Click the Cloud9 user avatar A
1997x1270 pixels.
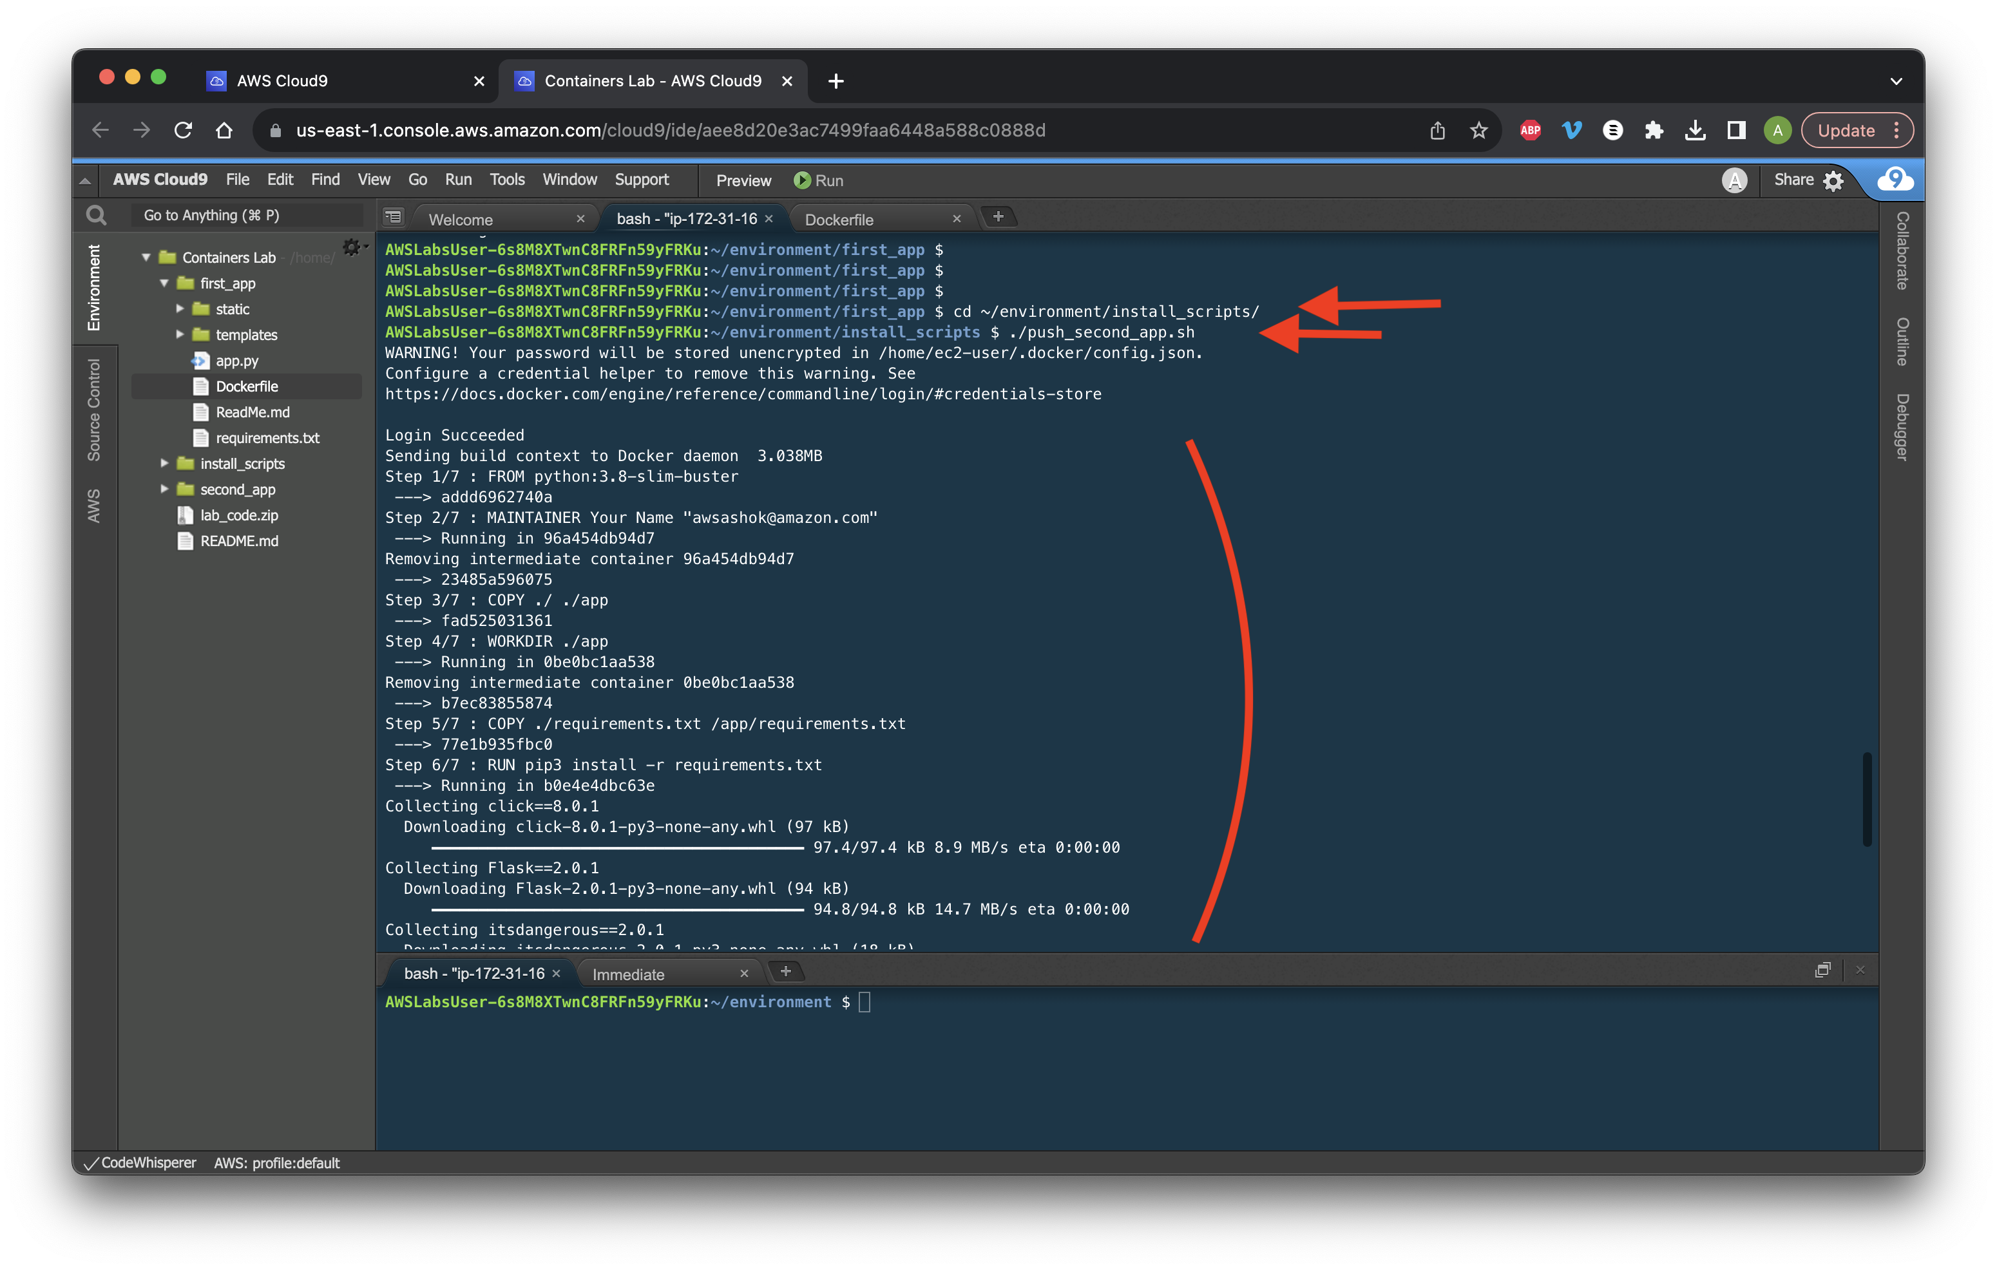coord(1734,180)
